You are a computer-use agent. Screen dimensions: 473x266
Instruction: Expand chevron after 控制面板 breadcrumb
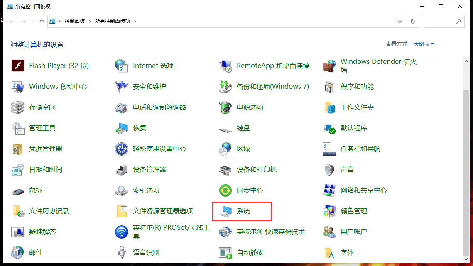(90, 21)
